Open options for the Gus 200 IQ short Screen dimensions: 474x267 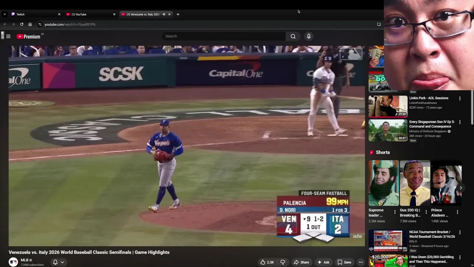tap(426, 212)
